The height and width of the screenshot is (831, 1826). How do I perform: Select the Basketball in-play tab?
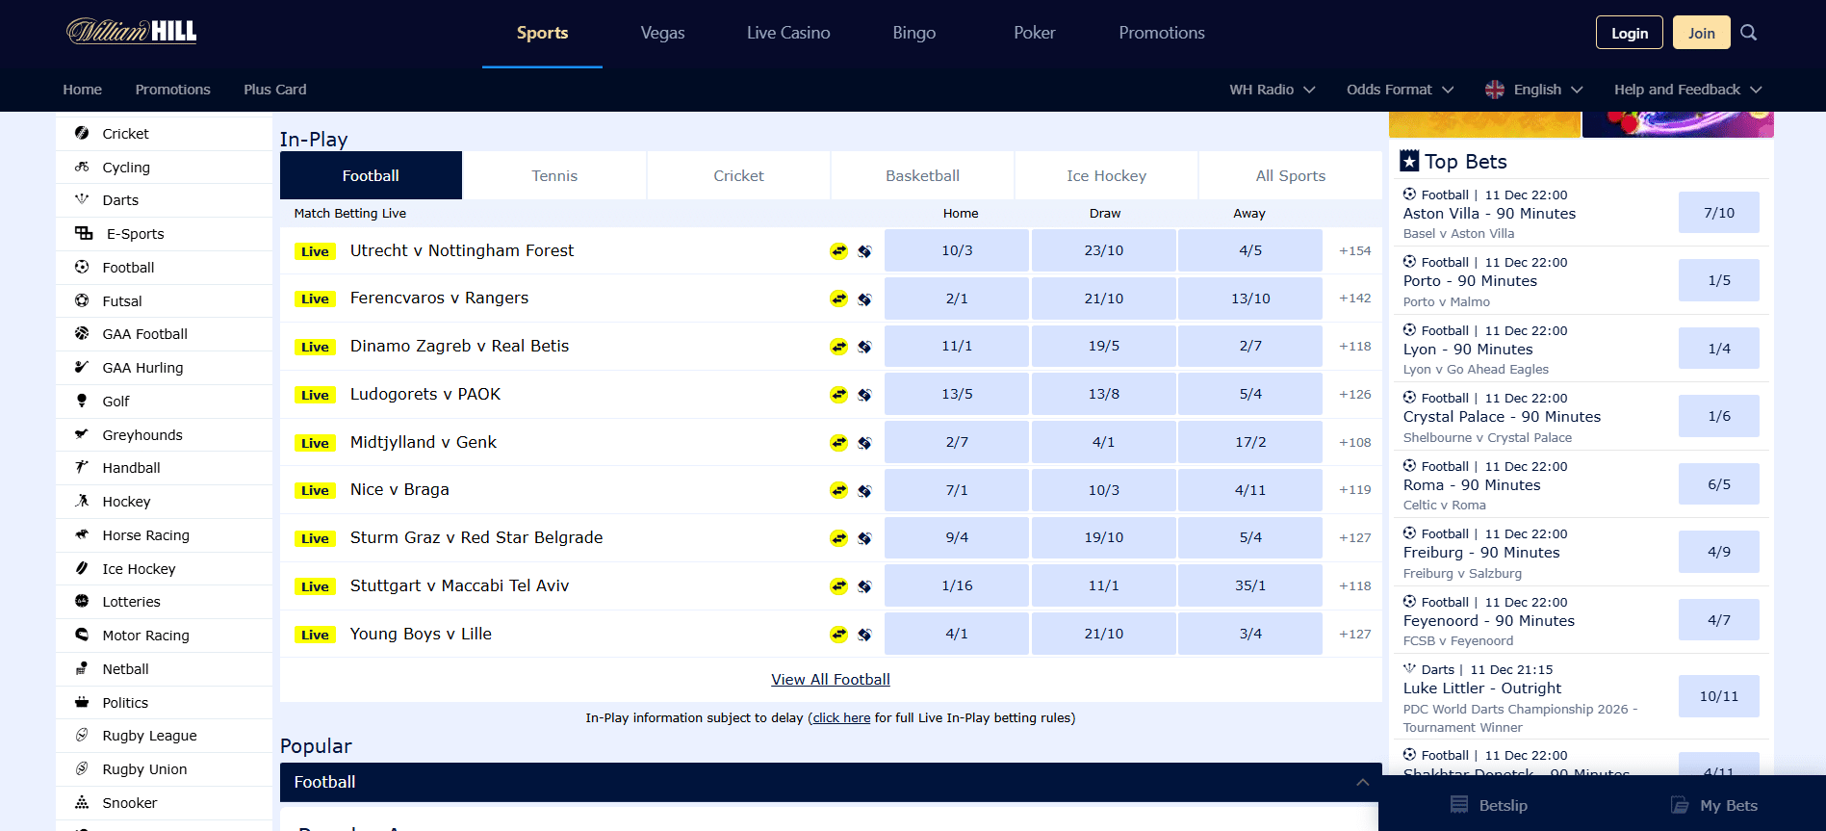tap(922, 175)
